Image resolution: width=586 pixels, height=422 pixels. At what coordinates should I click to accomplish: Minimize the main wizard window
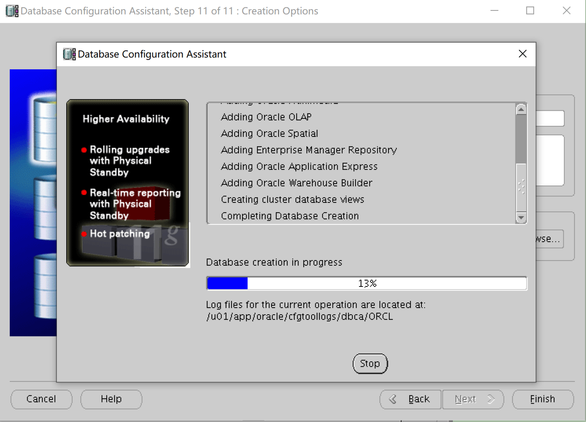coord(495,11)
